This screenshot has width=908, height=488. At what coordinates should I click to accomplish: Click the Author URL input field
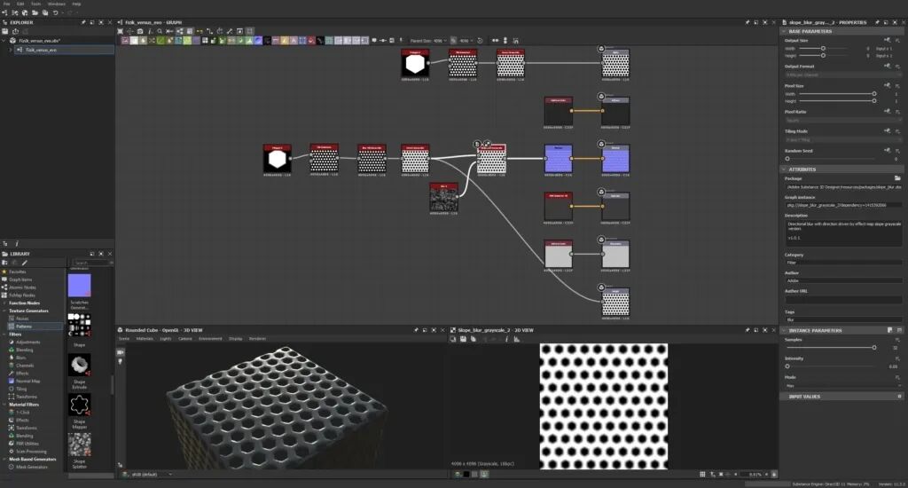tap(842, 300)
